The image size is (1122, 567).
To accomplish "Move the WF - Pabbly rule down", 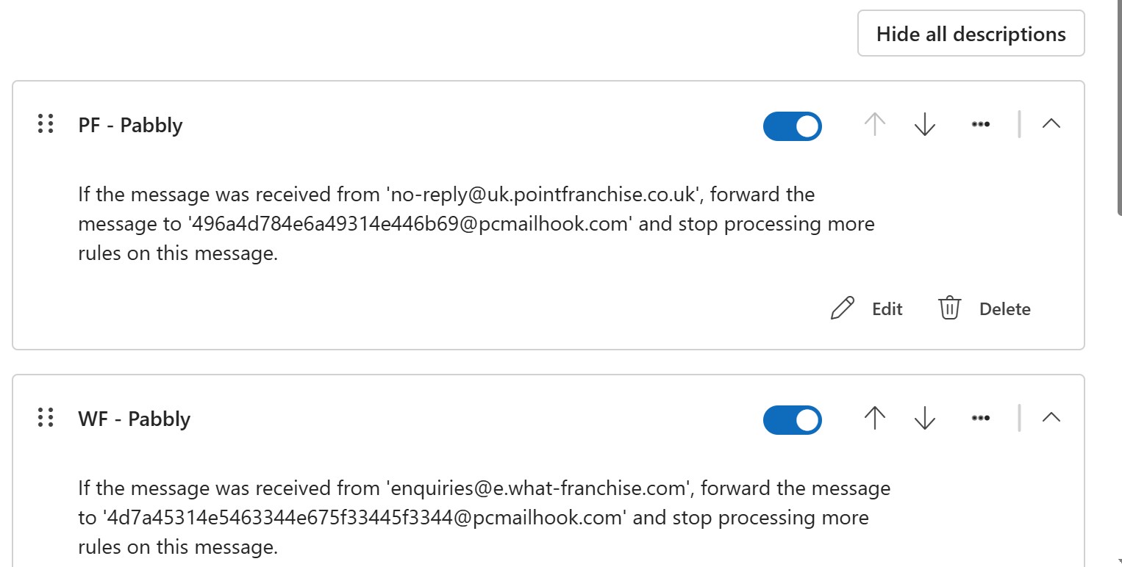I will click(924, 419).
